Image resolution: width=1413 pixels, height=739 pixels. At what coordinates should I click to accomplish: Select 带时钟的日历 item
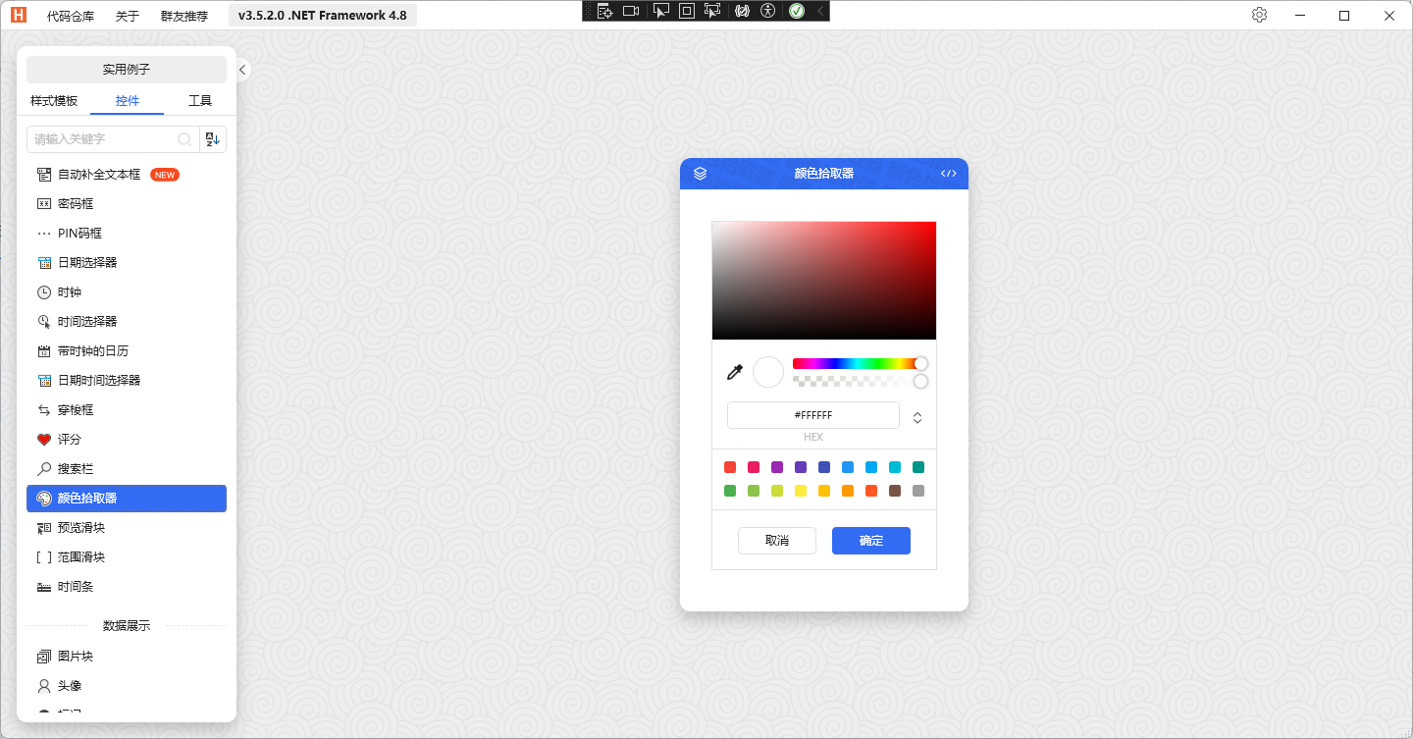pyautogui.click(x=127, y=351)
